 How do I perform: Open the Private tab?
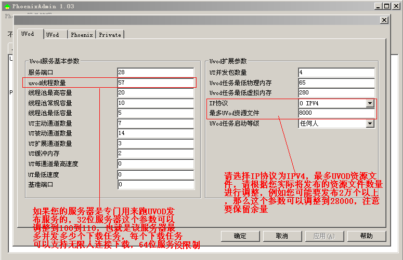[110, 35]
